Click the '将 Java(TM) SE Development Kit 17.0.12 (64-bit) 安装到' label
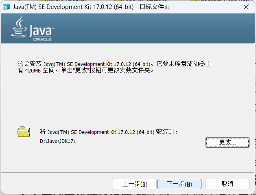 pyautogui.click(x=109, y=132)
